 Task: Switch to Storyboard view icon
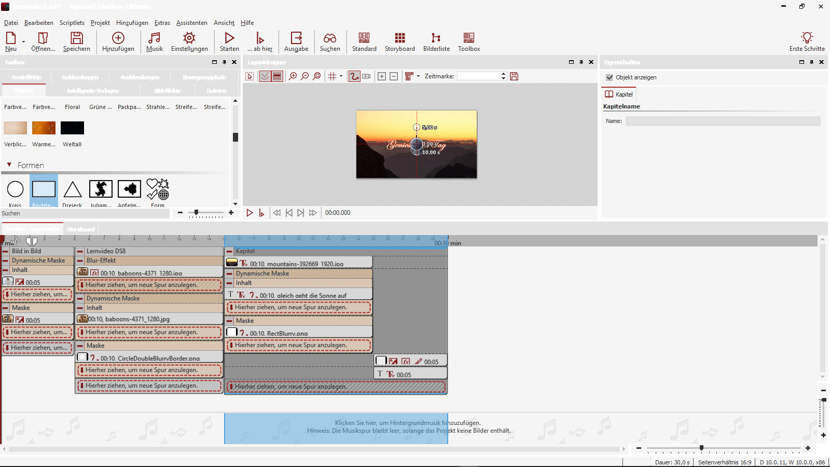tap(399, 42)
